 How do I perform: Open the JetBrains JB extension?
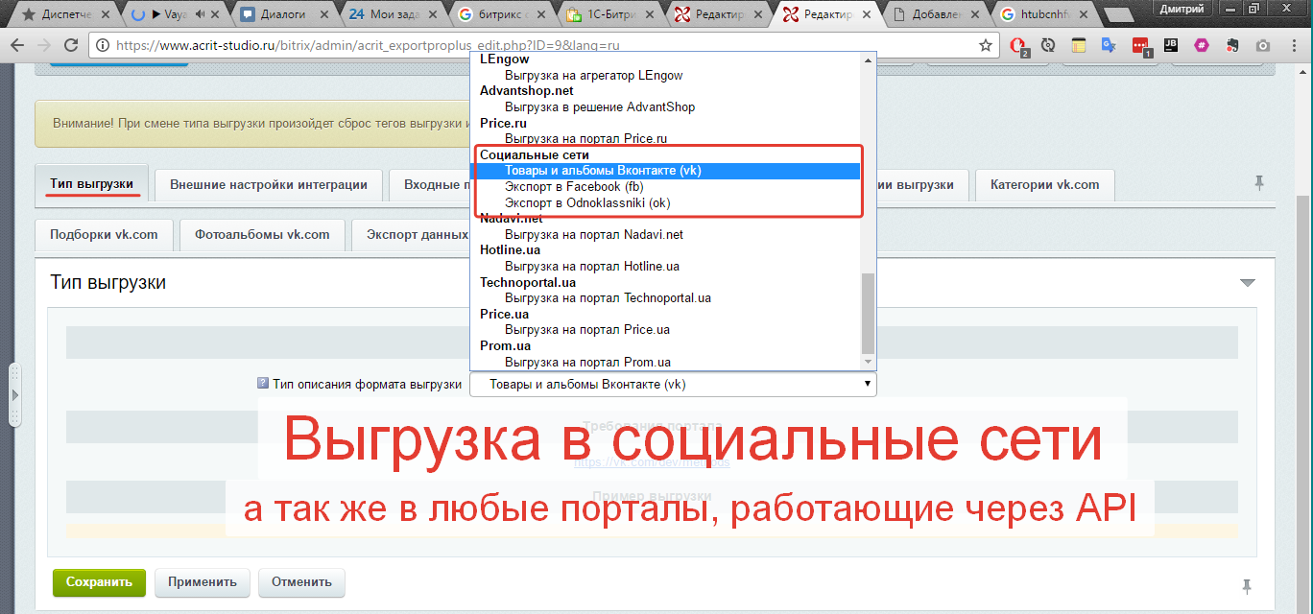1170,45
